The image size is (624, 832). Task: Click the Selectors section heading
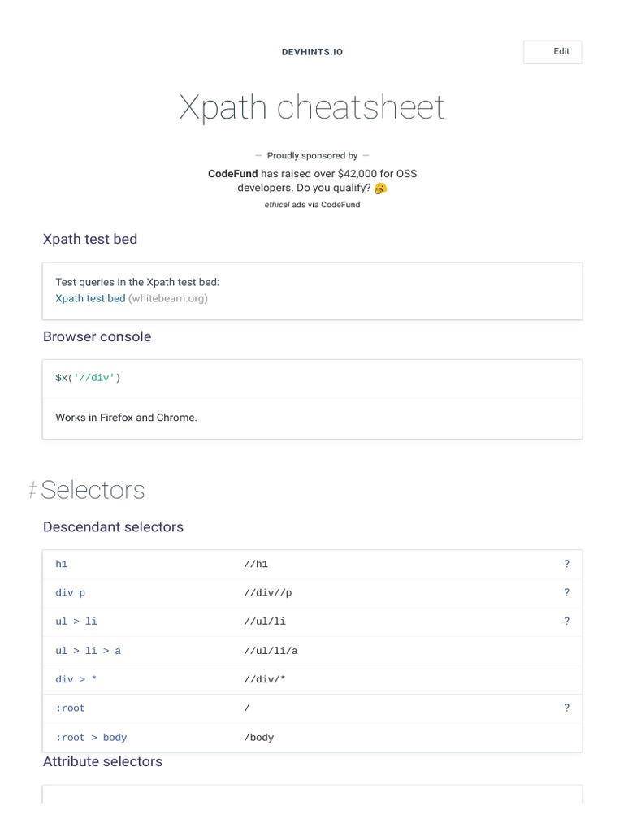click(x=93, y=490)
